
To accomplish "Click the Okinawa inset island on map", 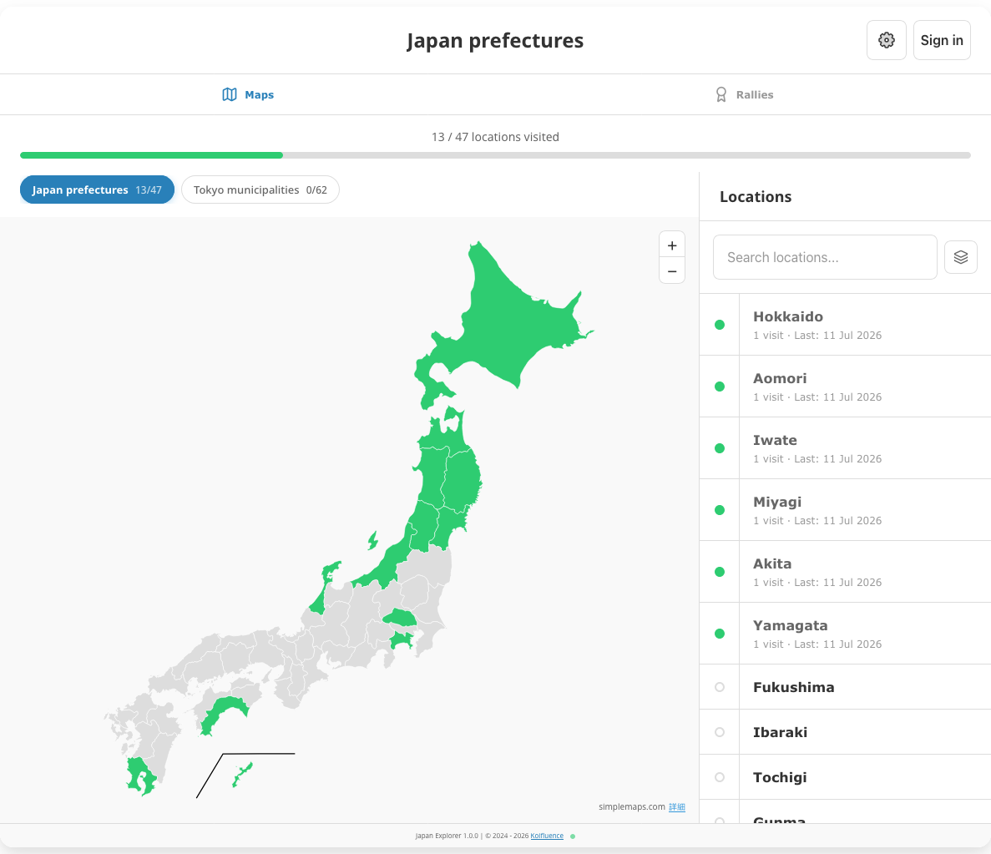I will (243, 775).
